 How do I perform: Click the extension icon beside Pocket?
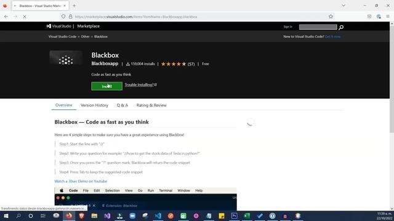379,17
